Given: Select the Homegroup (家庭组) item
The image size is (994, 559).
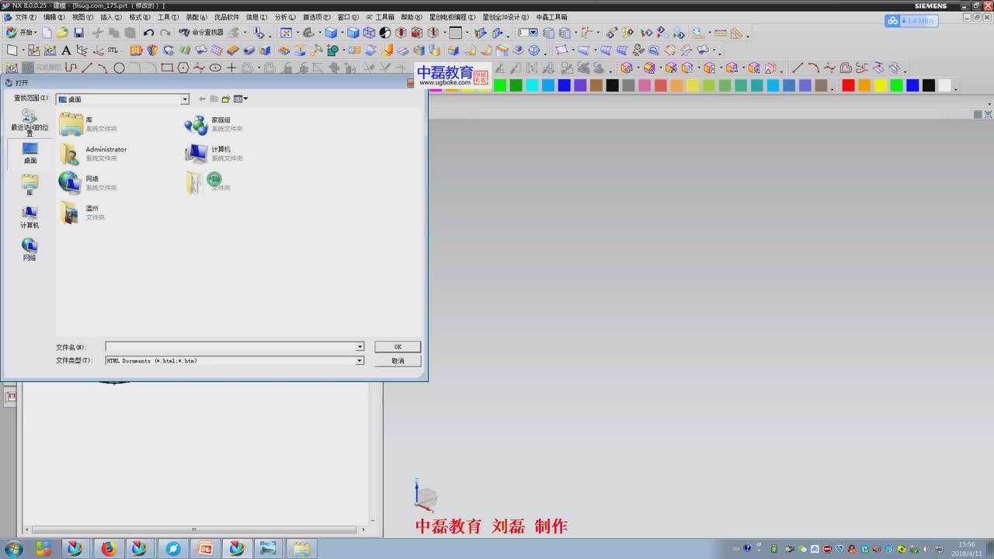Looking at the screenshot, I should coord(214,123).
